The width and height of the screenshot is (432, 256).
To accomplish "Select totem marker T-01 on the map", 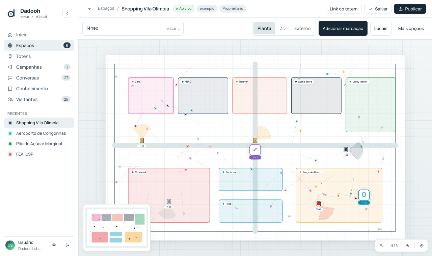I will coord(142,140).
